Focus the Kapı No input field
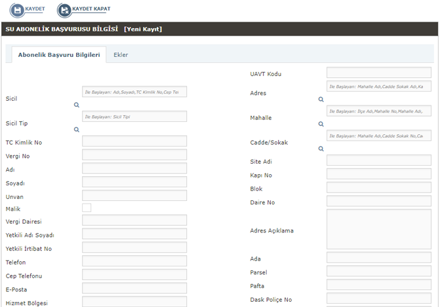The width and height of the screenshot is (440, 307). [x=378, y=174]
